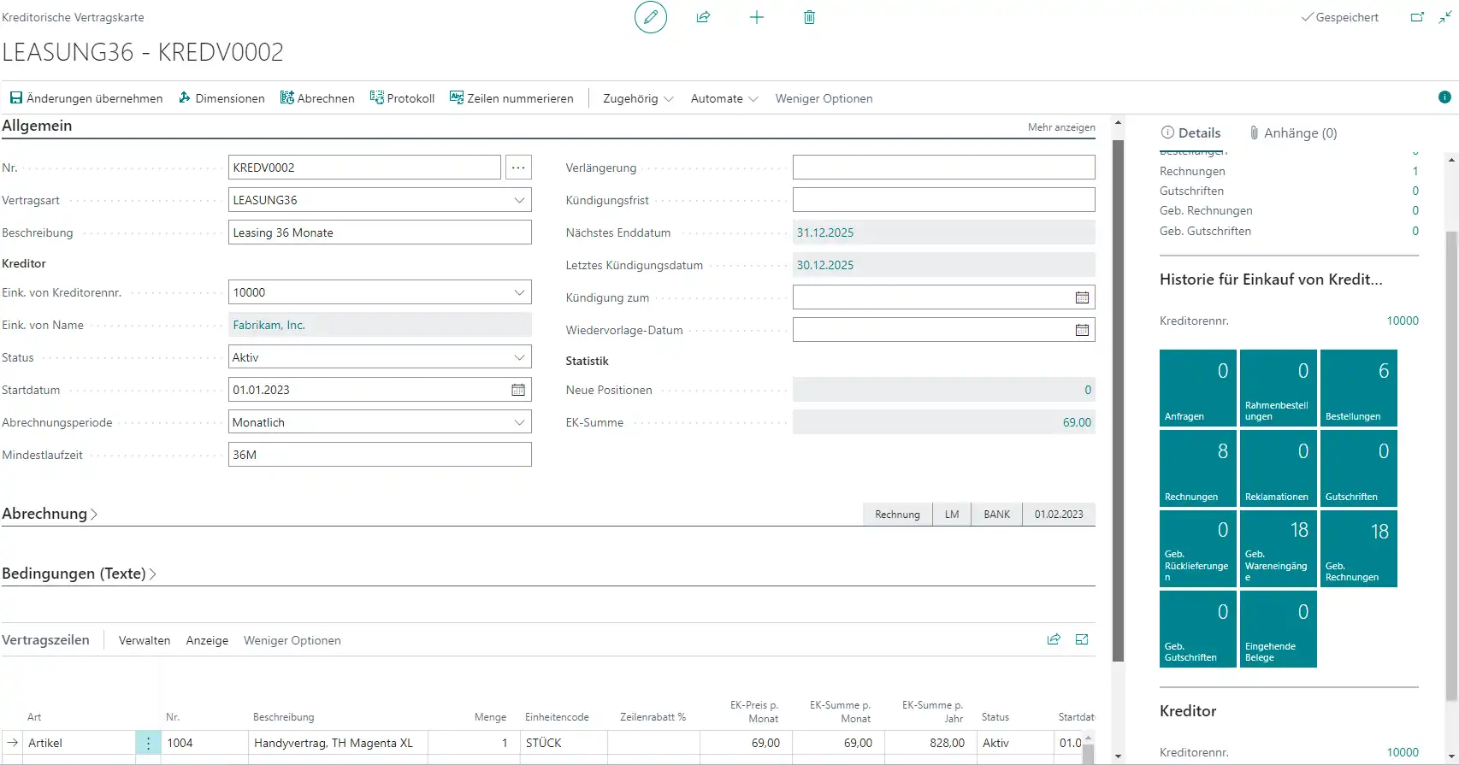Click the ellipsis button beside Nr. field
The image size is (1459, 765).
click(x=518, y=168)
